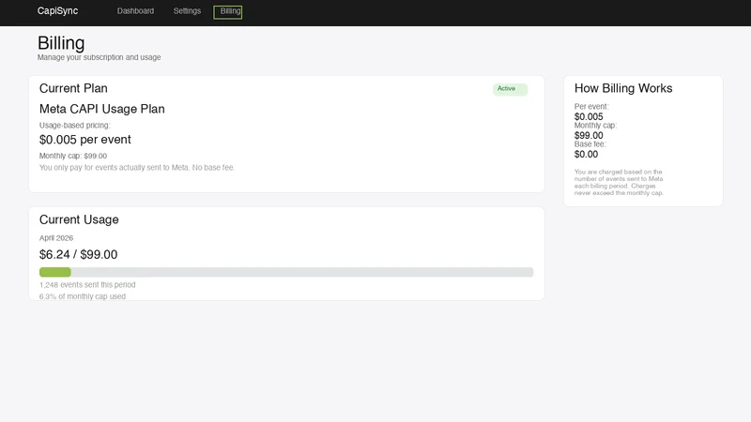Image resolution: width=751 pixels, height=422 pixels.
Task: Click the 'April 2026' period label
Action: click(x=56, y=238)
